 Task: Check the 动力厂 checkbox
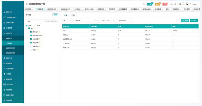[x=31, y=50]
